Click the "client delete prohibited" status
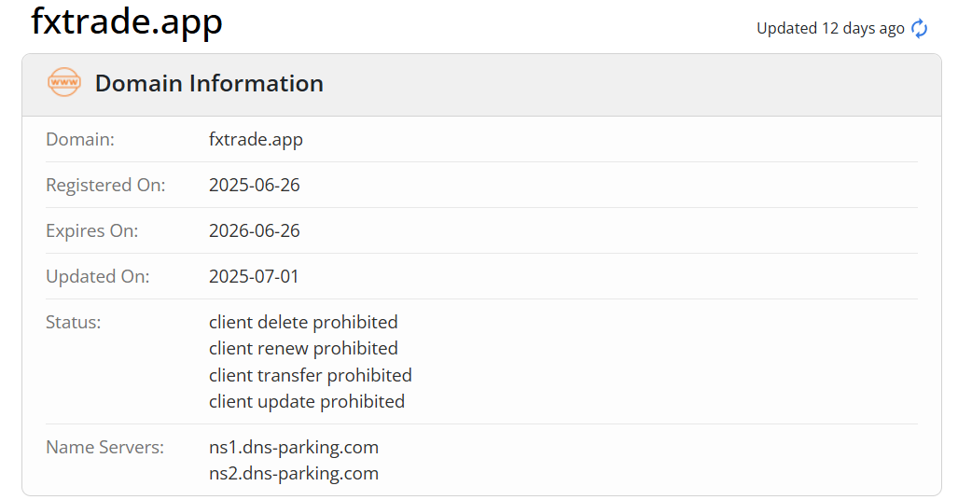Viewport: 958px width, 500px height. click(x=303, y=322)
